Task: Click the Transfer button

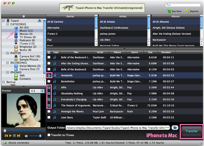Action: click(191, 131)
